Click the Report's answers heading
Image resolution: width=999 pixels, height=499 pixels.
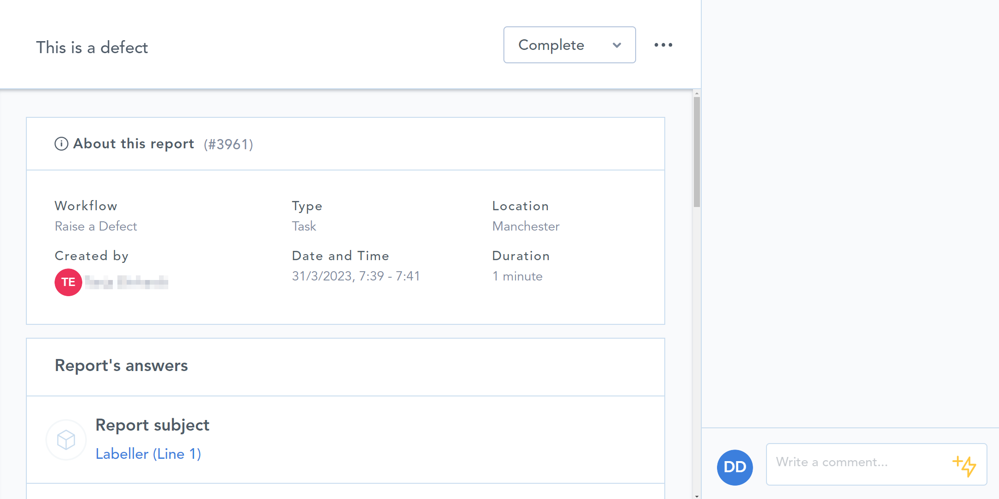pyautogui.click(x=121, y=365)
